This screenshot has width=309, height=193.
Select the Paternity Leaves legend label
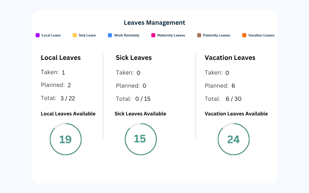217,35
